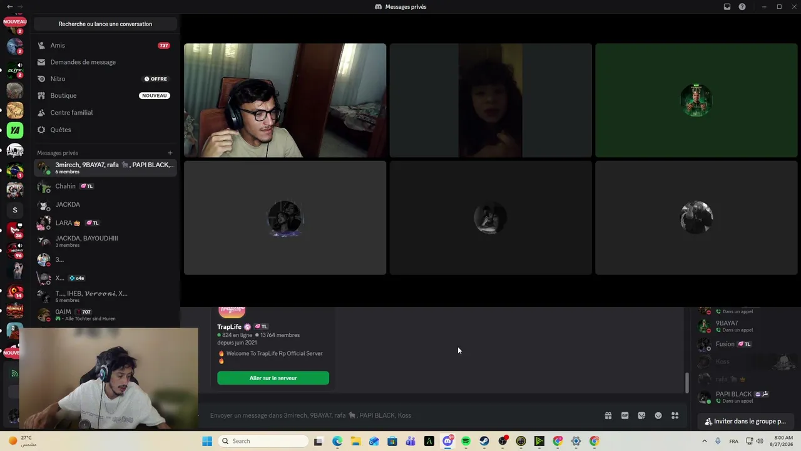Open conversation with Chahin

click(105, 186)
